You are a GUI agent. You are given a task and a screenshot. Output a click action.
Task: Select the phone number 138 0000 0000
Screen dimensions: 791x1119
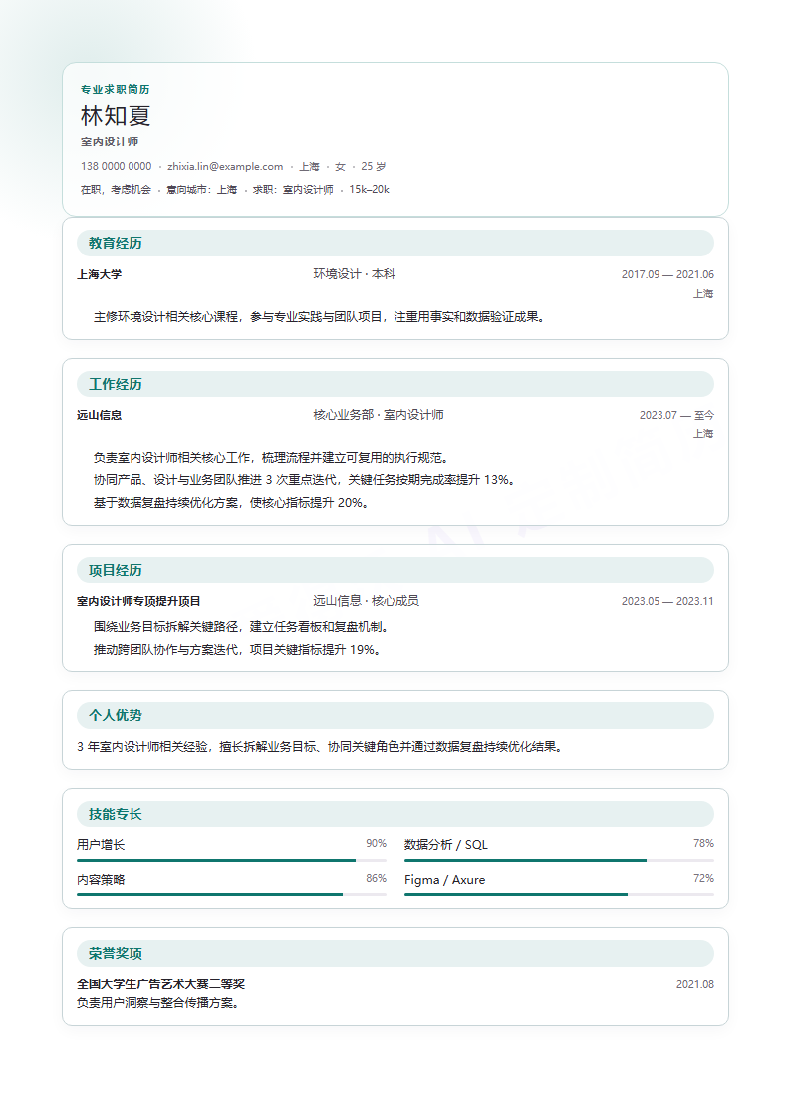pos(116,166)
